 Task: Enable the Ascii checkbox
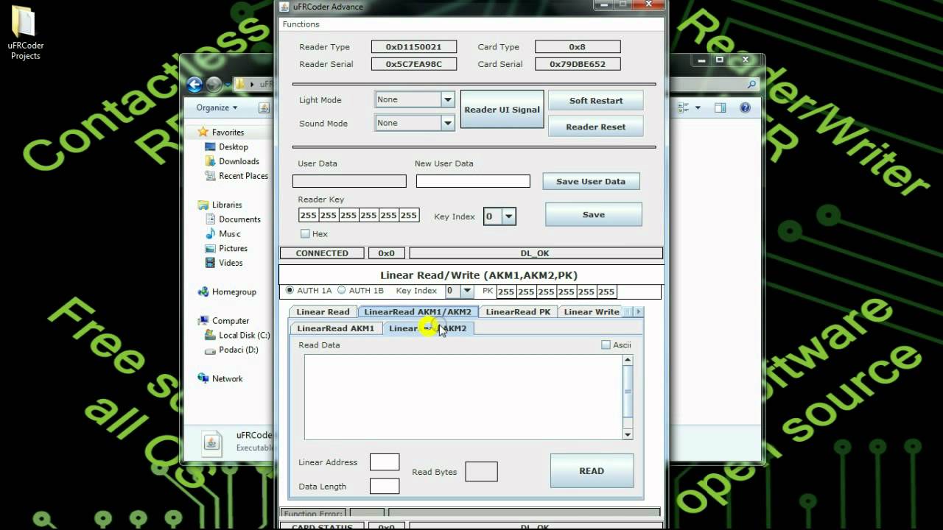(606, 344)
